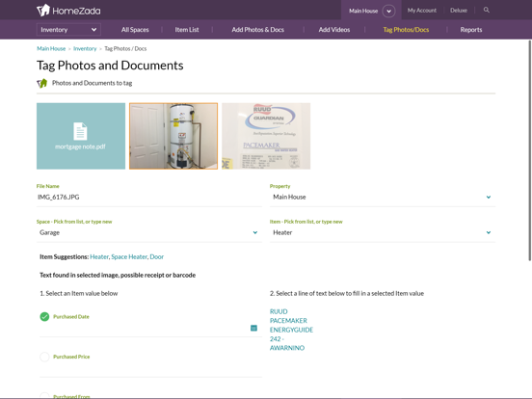Switch to the Add Videos tab

click(x=334, y=30)
